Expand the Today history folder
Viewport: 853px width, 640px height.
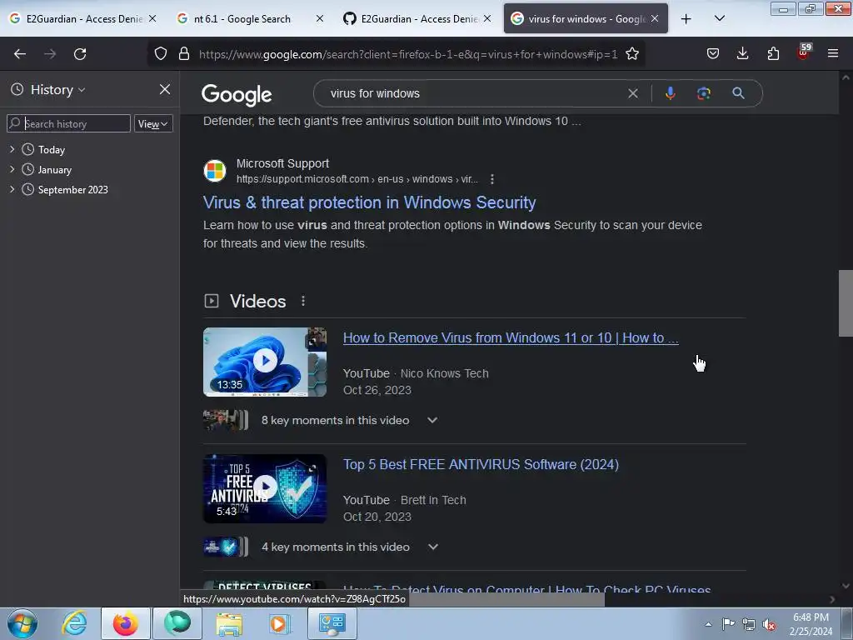coord(12,149)
